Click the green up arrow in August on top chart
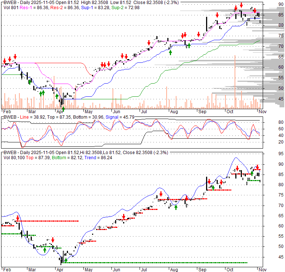Viewport: 285px width, 272px height. tap(171, 52)
